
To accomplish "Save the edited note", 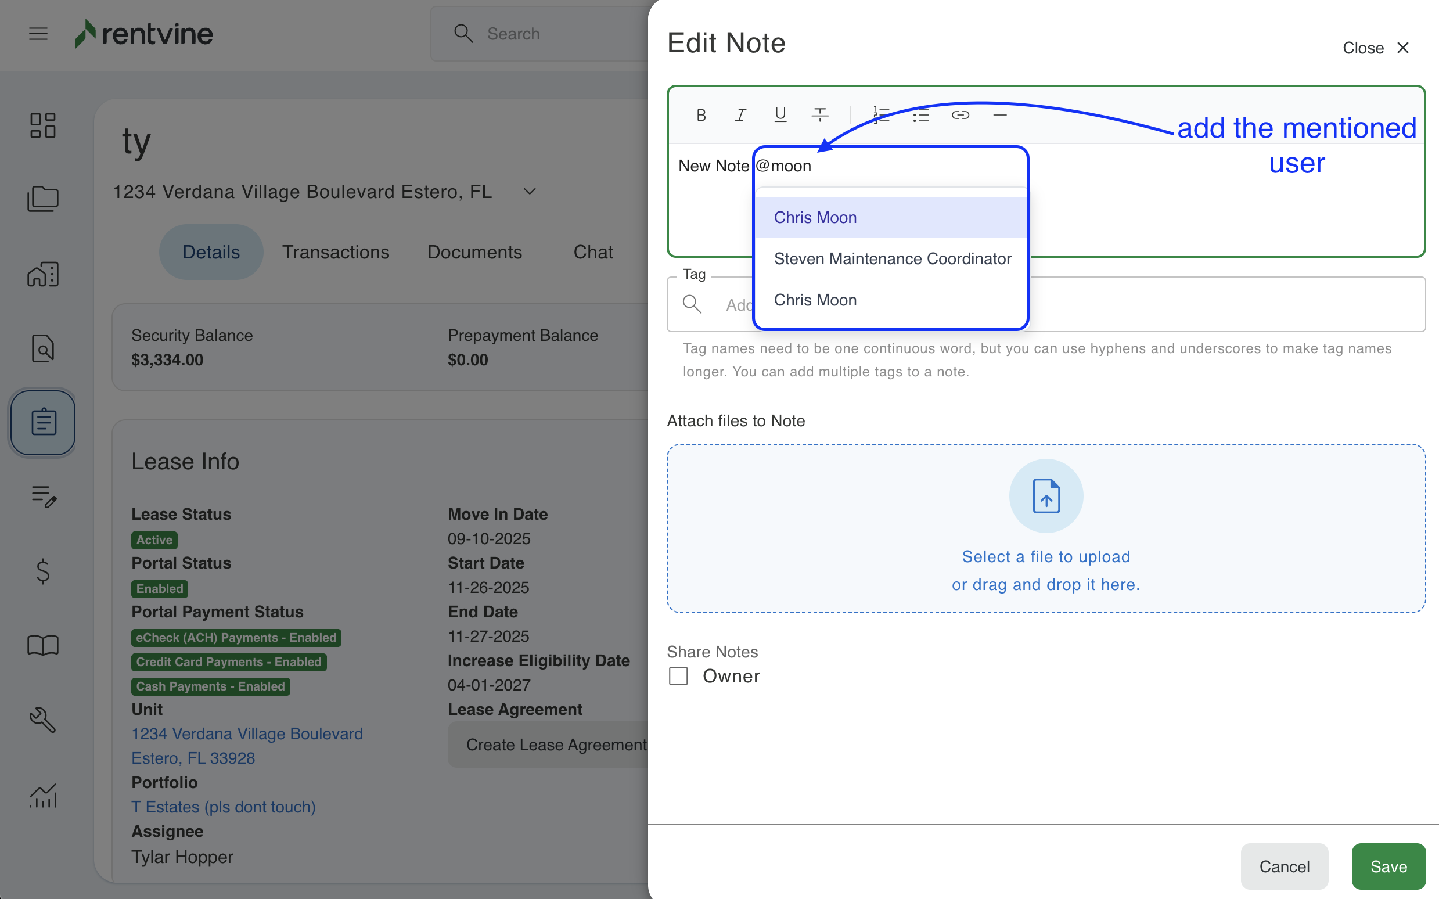I will click(1388, 866).
